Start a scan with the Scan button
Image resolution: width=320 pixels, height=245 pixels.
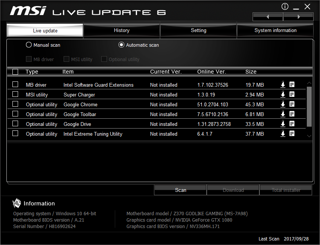pos(180,190)
